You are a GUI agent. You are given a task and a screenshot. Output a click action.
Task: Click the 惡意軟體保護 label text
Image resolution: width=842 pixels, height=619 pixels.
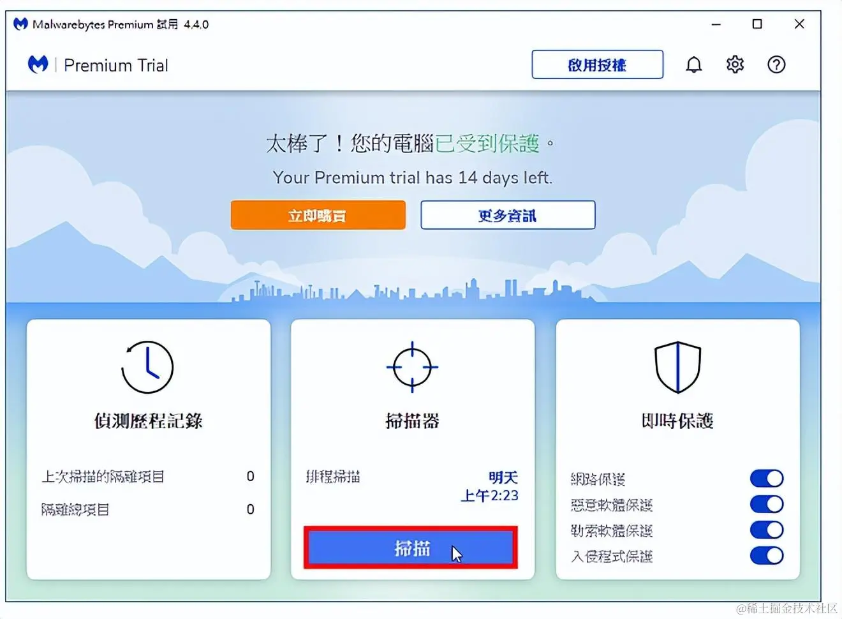612,505
